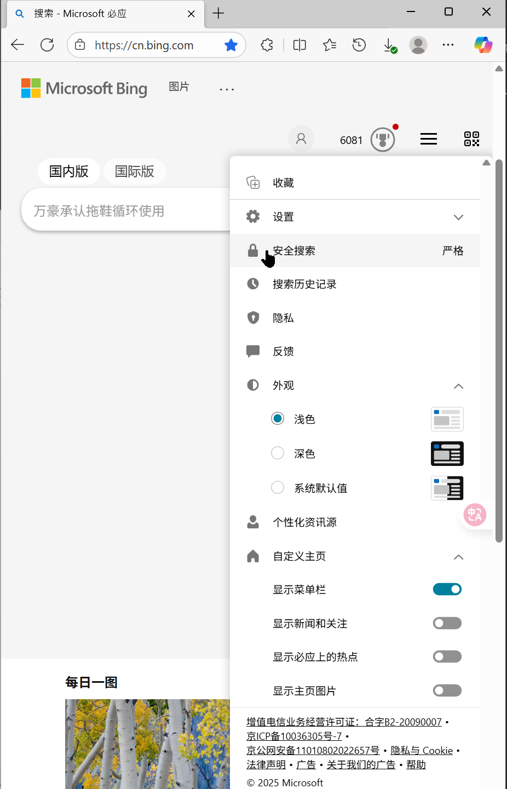This screenshot has height=789, width=507.
Task: Click the sign-in profile icon
Action: point(301,139)
